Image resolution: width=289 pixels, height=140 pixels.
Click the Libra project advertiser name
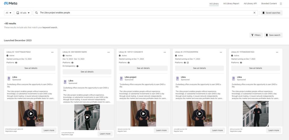[x=131, y=77]
